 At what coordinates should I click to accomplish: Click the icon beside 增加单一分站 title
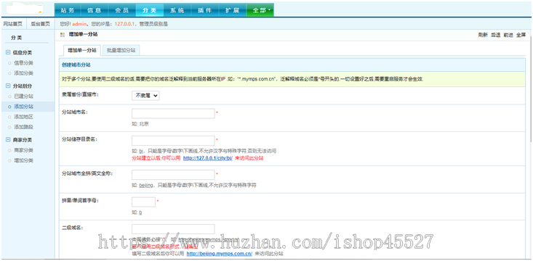(x=63, y=35)
